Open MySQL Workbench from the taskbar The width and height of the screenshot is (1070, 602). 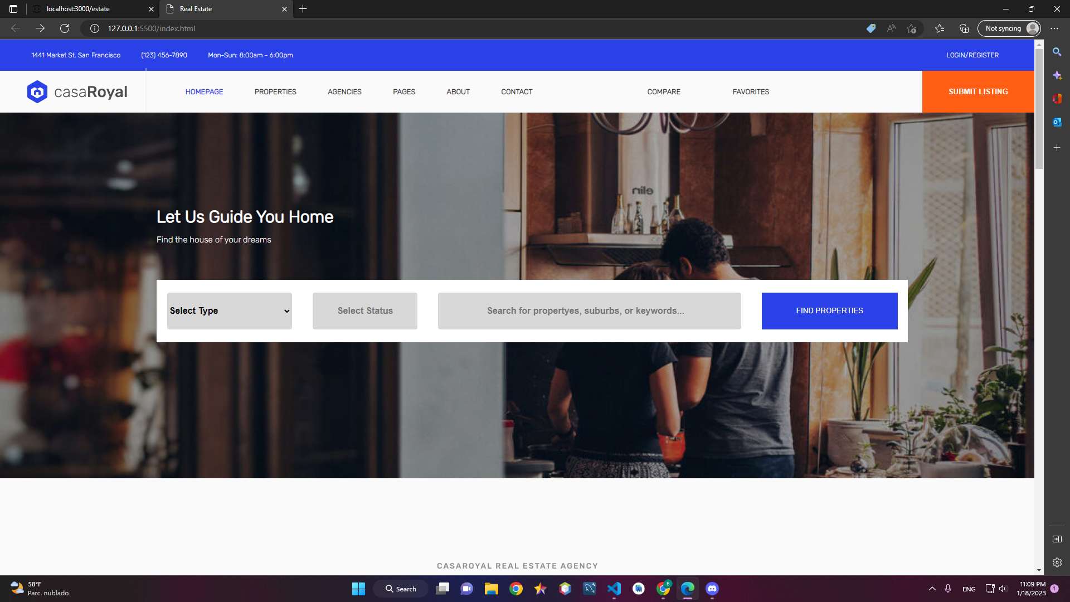(639, 588)
